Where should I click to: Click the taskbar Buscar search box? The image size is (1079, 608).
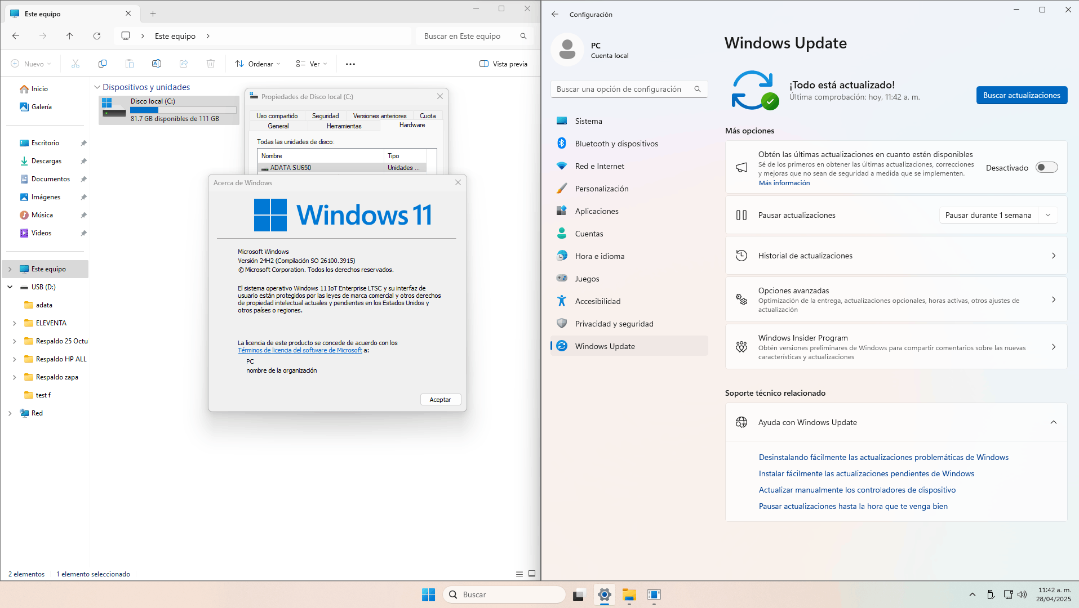tap(504, 594)
